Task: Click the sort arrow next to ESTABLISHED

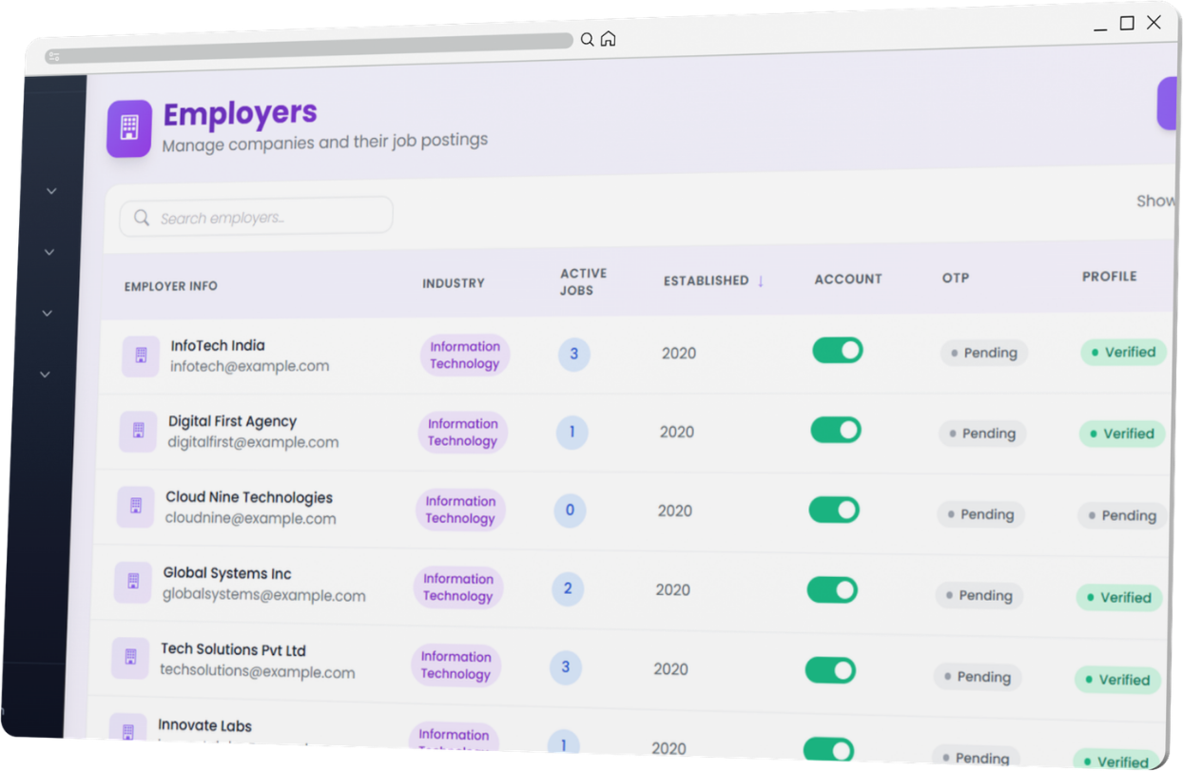Action: (760, 280)
